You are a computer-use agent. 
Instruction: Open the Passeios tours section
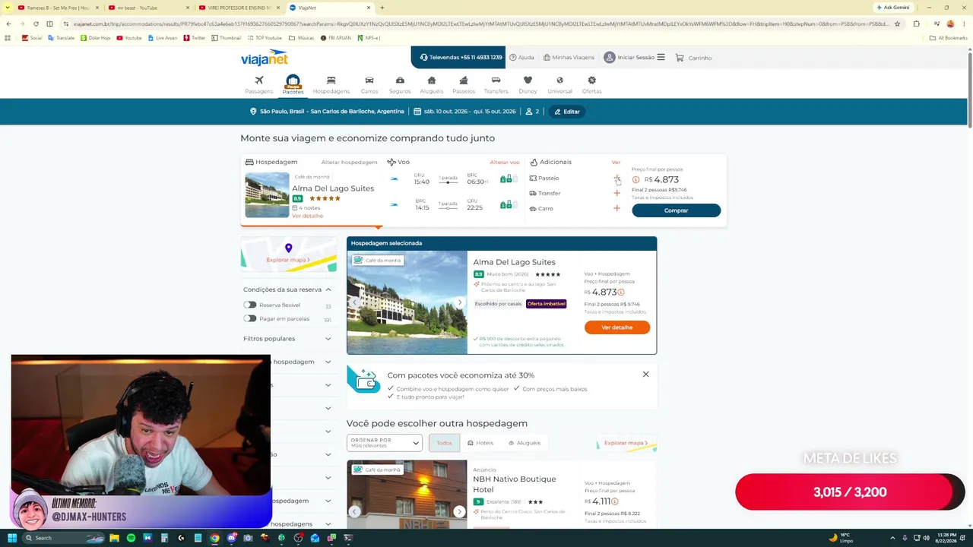pos(464,84)
